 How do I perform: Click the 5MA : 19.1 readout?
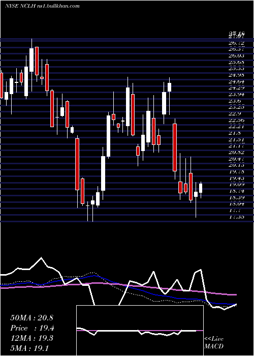coord(29,348)
